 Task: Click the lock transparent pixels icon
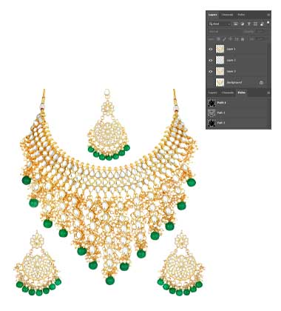(218, 39)
